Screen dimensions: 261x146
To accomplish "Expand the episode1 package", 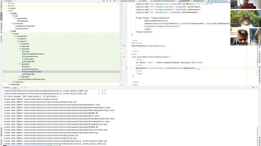I will 18,44.
